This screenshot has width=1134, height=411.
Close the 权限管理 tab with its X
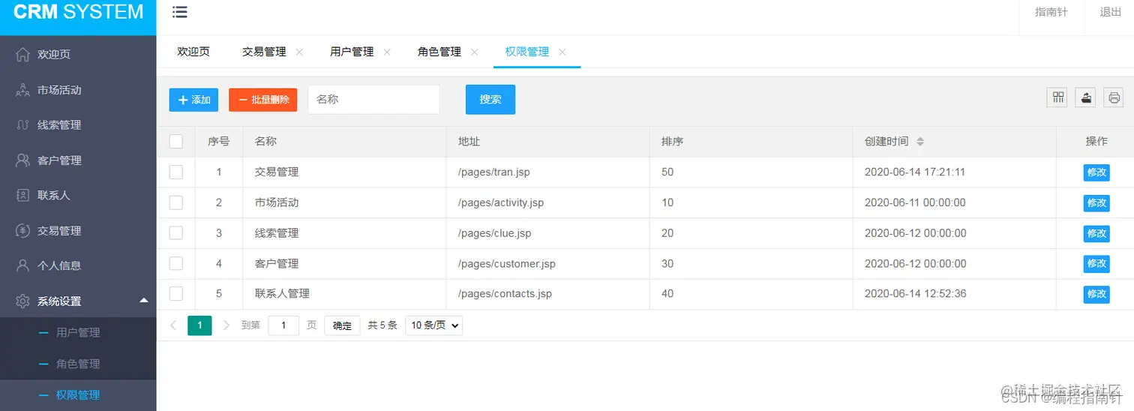(x=562, y=52)
